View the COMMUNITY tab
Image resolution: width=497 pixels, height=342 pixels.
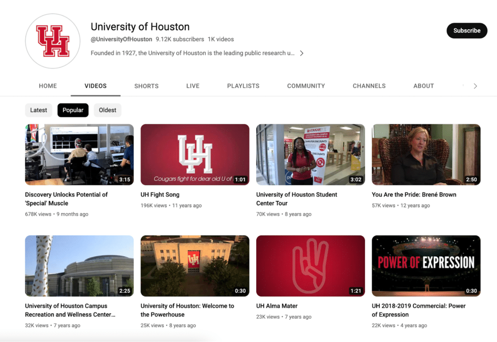[306, 86]
